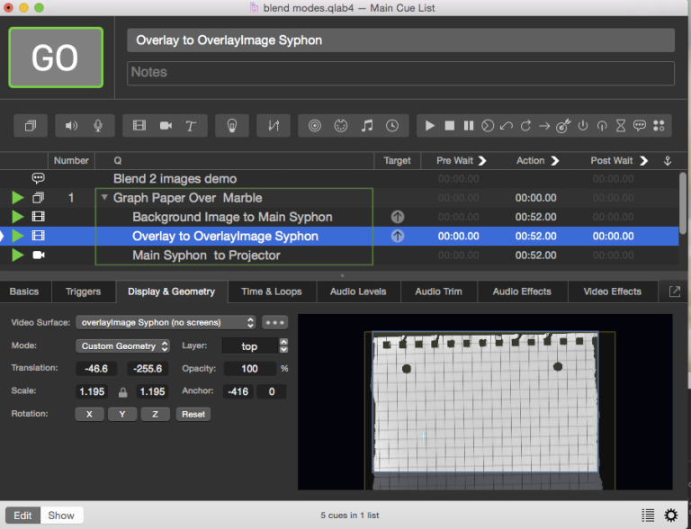
Task: Open the Video Surface dropdown
Action: [166, 322]
